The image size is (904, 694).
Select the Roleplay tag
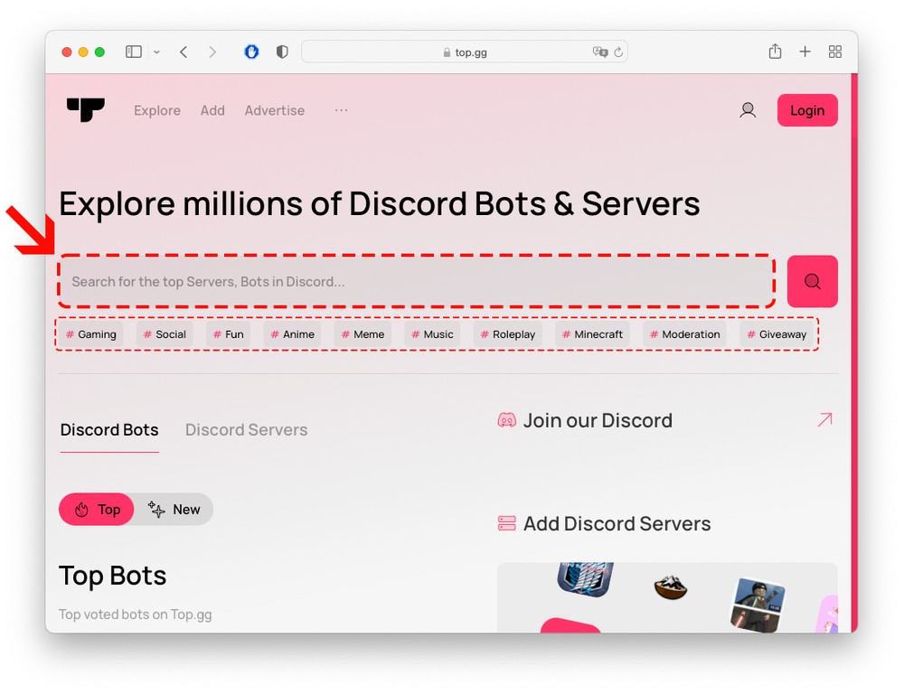click(508, 334)
